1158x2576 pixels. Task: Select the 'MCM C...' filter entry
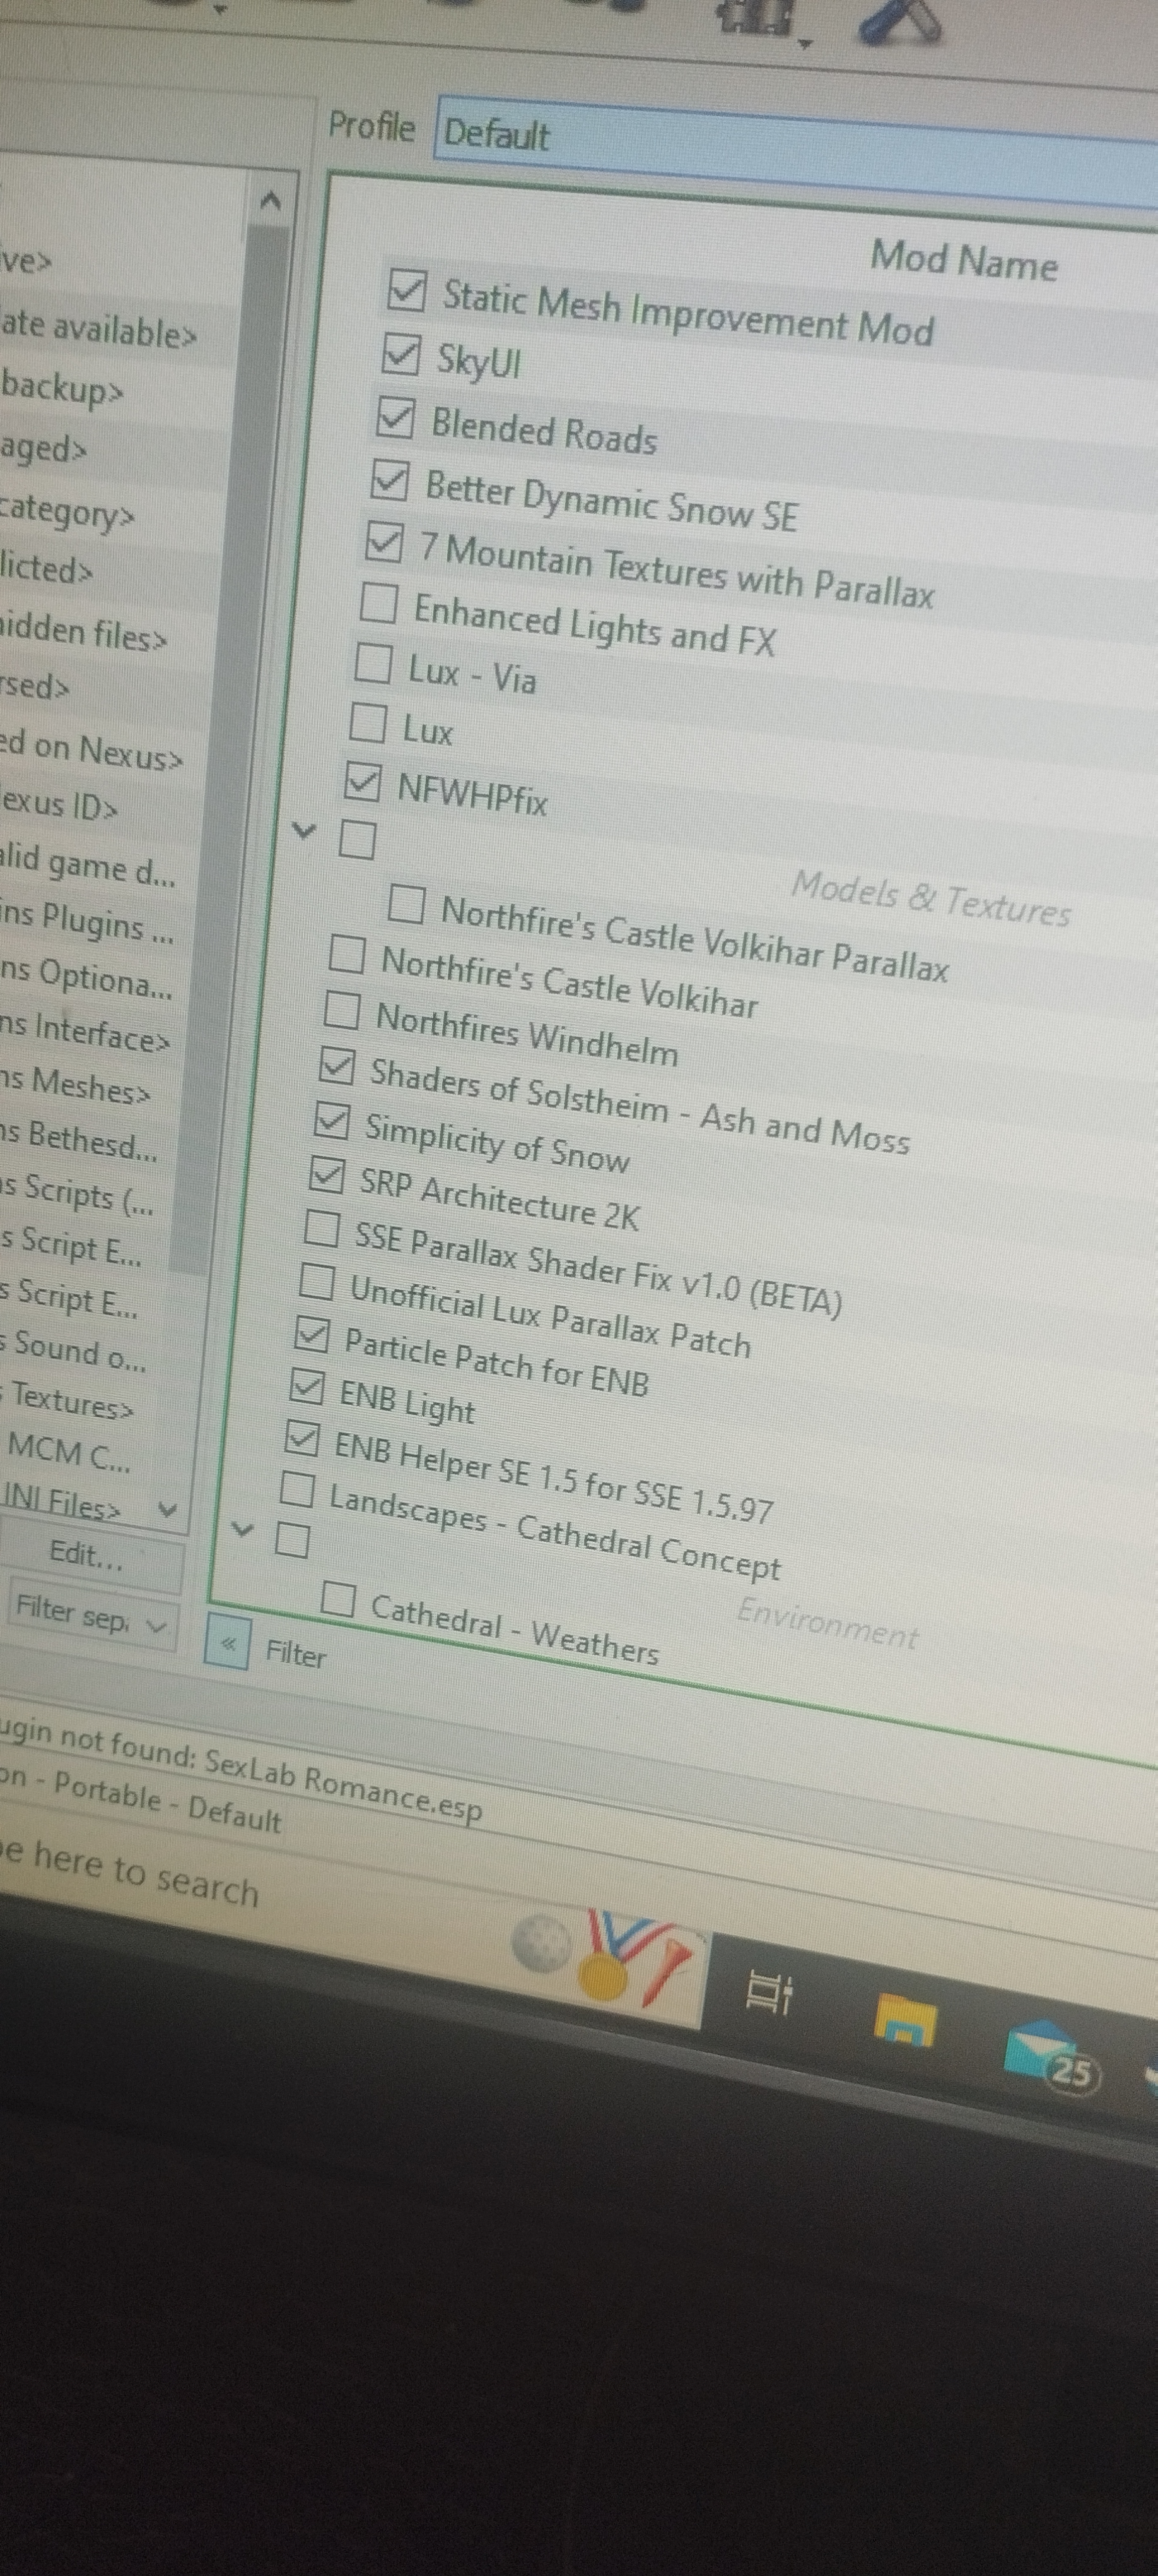pyautogui.click(x=68, y=1451)
